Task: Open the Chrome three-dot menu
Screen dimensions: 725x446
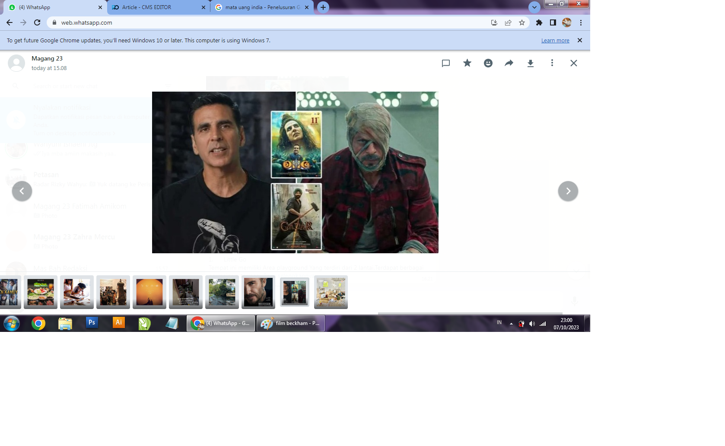Action: click(x=581, y=22)
